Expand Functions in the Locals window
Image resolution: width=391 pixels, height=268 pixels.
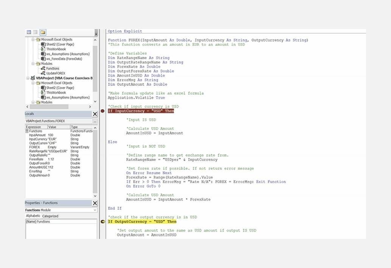click(x=26, y=131)
